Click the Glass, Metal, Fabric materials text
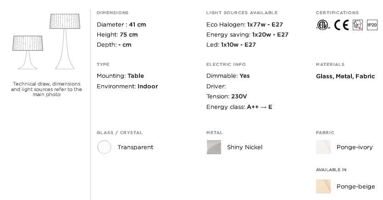 [x=345, y=76]
